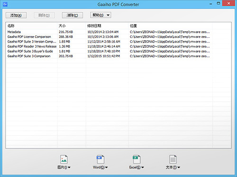The width and height of the screenshot is (237, 177).
Task: Click the date 1/12/2015 10:51:42 PM
Action: click(x=104, y=56)
